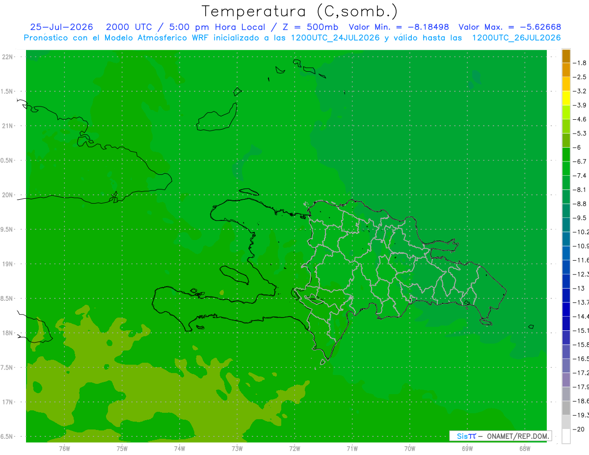Click the "17N" latitude axis label

7,402
